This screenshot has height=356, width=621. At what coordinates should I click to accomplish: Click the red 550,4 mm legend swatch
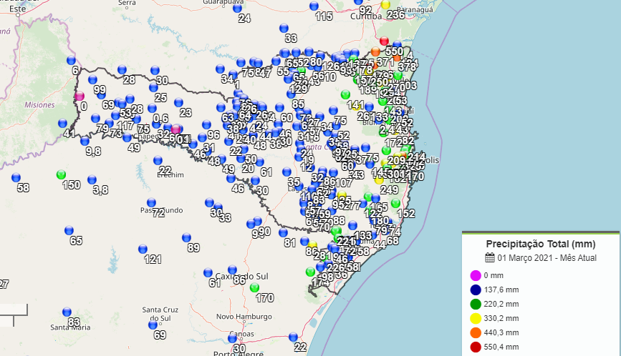click(x=475, y=347)
